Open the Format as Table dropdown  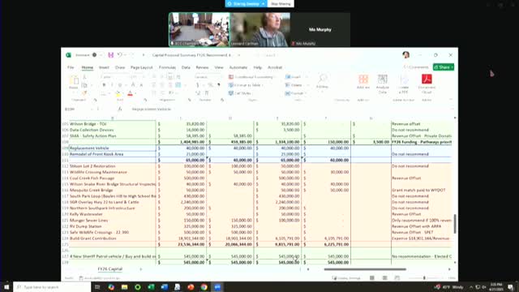pyautogui.click(x=246, y=85)
